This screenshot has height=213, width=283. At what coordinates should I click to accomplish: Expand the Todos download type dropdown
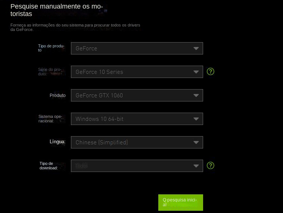pos(137,166)
